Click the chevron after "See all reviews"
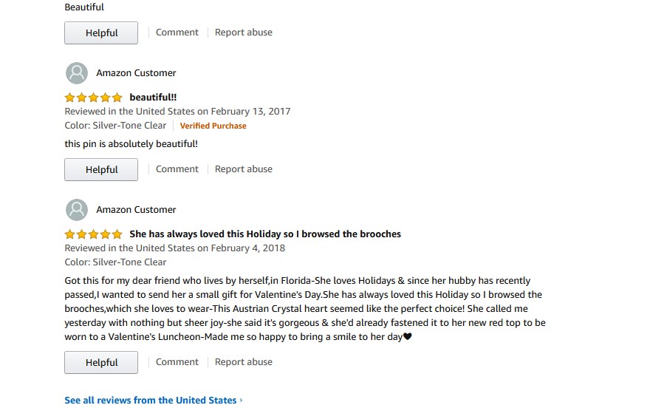The height and width of the screenshot is (405, 650). pos(241,401)
